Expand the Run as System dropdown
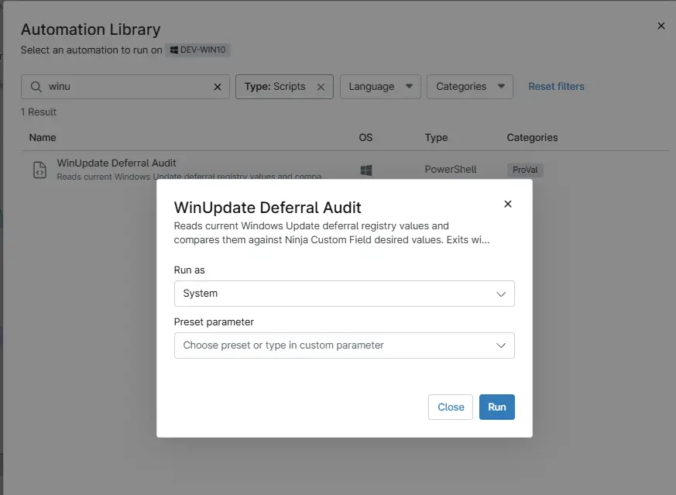 click(x=344, y=294)
